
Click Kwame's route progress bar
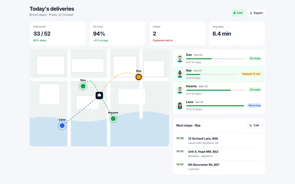216,90
